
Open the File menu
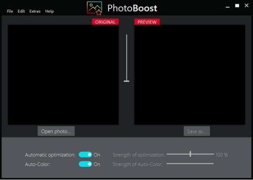(10, 11)
